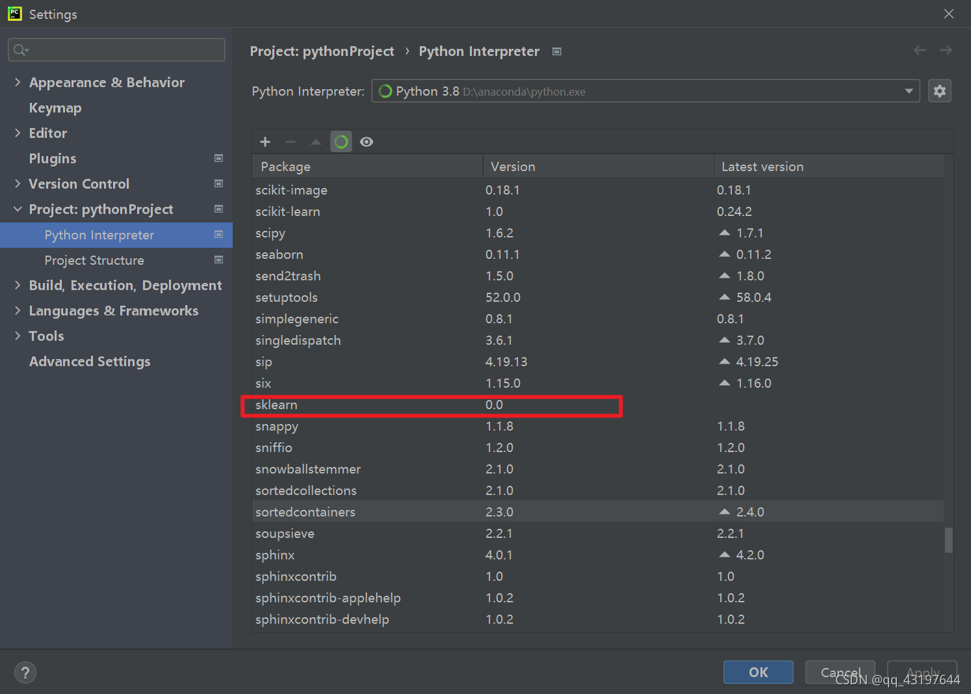Select the sphinxcontrib-applehelp row
Screen dimensions: 971x694
tap(598, 598)
